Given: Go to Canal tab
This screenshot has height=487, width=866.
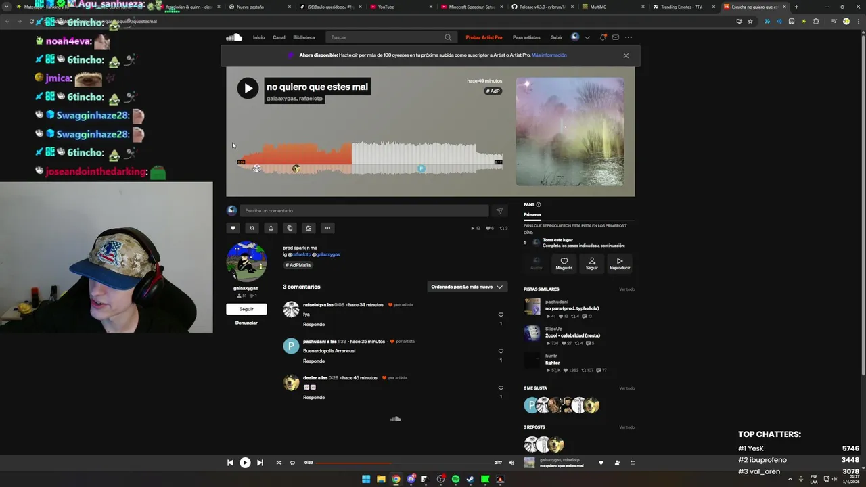Looking at the screenshot, I should click(x=279, y=37).
